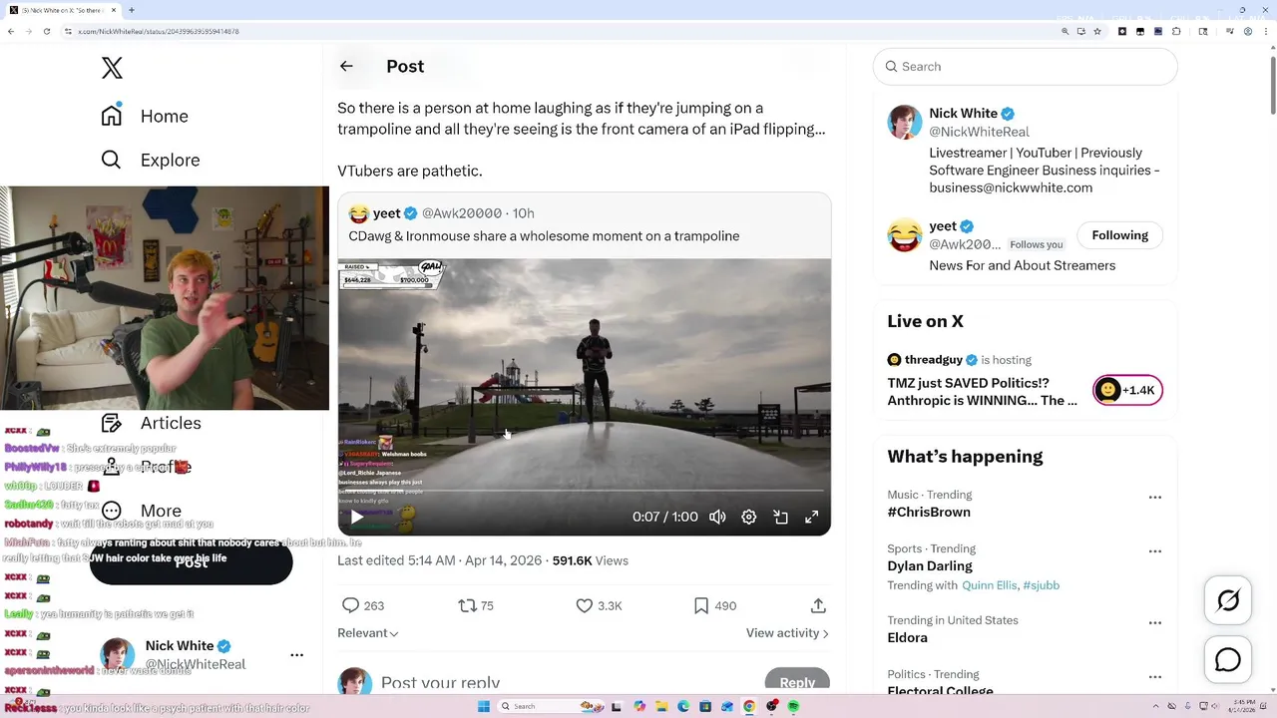This screenshot has height=718, width=1277.
Task: Select the Nick White on X browser tab
Action: (62, 10)
